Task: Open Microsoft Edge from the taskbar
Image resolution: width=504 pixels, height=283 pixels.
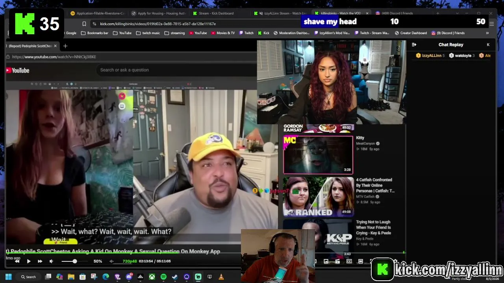Action: click(106, 277)
